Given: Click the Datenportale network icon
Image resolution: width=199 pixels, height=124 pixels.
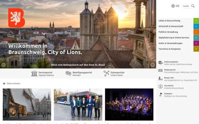Looking at the screenshot, I should tap(106, 73).
